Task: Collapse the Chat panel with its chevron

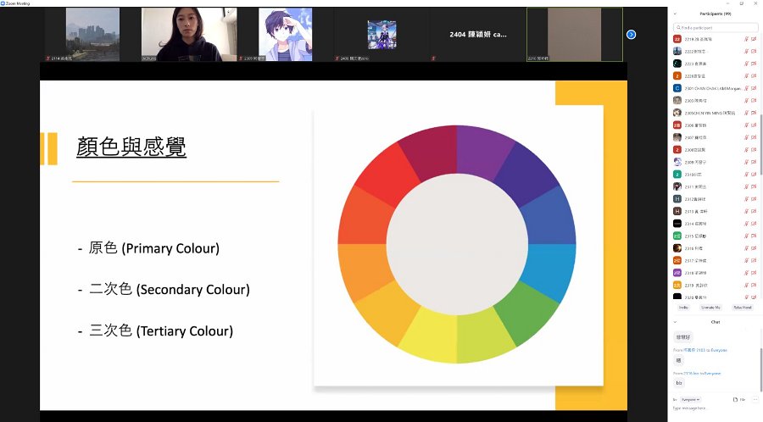Action: tap(675, 322)
